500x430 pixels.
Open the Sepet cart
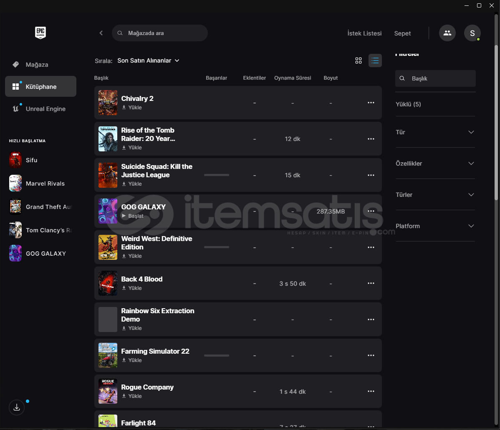coord(402,33)
